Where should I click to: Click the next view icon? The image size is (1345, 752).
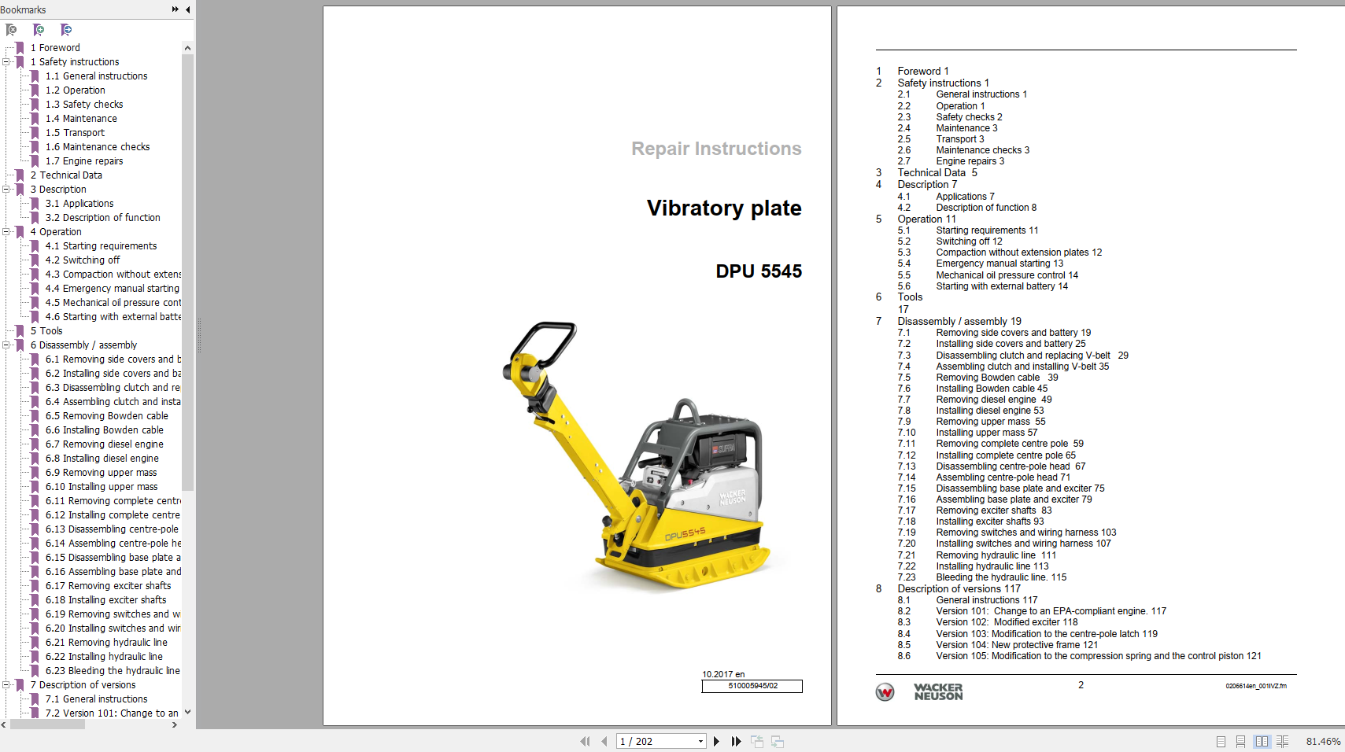[778, 741]
